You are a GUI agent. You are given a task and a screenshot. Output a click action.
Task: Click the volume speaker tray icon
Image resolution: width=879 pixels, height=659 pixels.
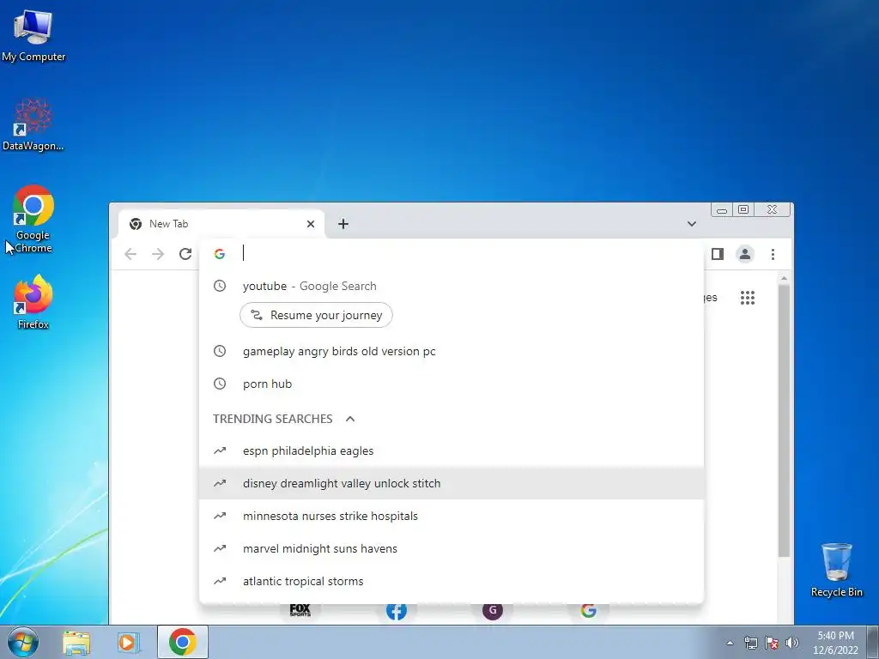point(792,643)
